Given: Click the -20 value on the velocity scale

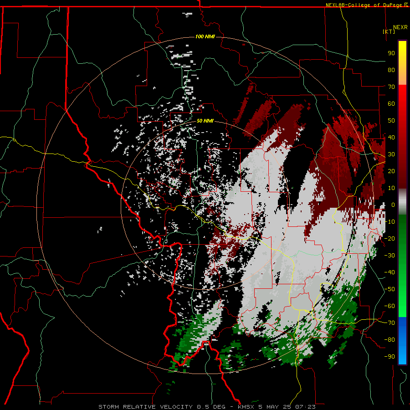Looking at the screenshot, I should point(389,238).
